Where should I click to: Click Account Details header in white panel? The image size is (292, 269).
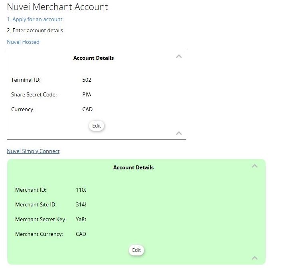[93, 58]
